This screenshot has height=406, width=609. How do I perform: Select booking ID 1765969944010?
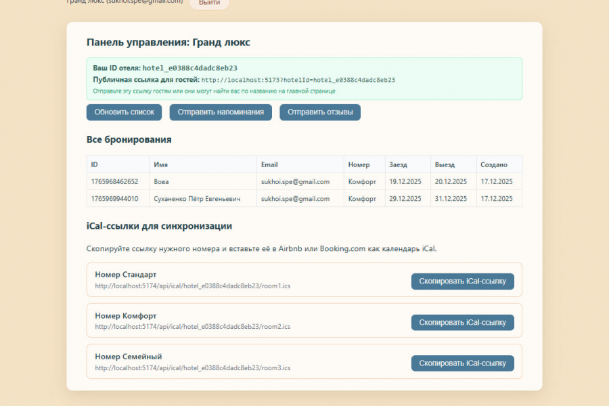pos(114,199)
